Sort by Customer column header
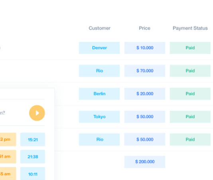 click(99, 28)
